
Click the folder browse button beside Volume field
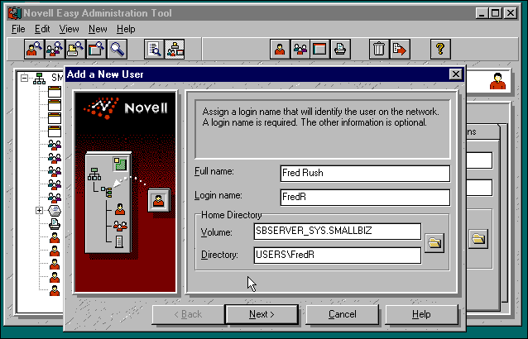pos(434,243)
